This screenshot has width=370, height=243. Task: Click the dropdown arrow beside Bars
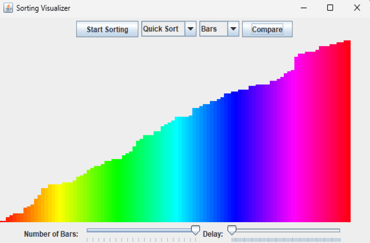(234, 29)
